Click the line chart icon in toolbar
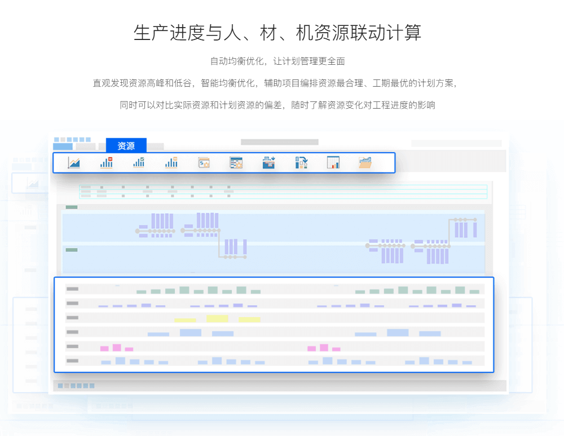Viewport: 564px width, 436px height. 74,163
